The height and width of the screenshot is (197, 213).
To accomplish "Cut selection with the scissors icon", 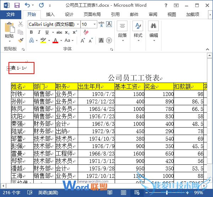I will (x=21, y=24).
